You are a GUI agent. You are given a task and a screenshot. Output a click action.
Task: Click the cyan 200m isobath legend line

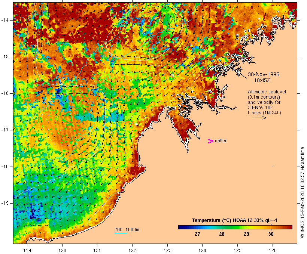121,233
